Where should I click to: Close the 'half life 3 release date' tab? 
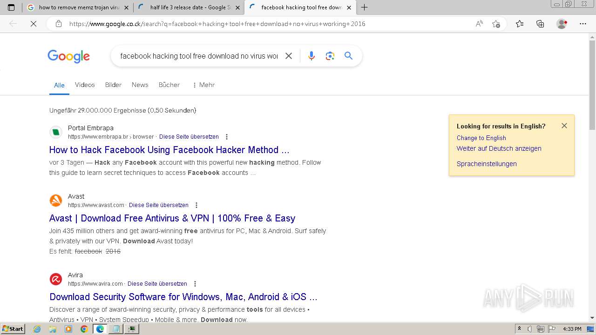click(x=237, y=7)
